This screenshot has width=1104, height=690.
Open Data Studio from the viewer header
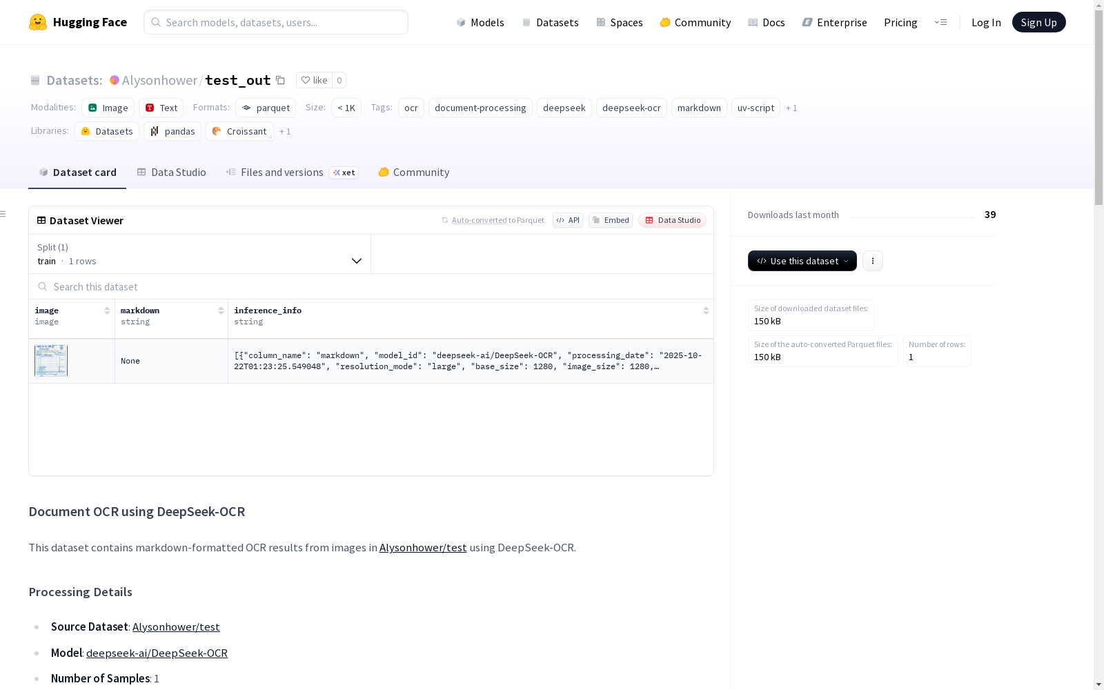tap(673, 220)
